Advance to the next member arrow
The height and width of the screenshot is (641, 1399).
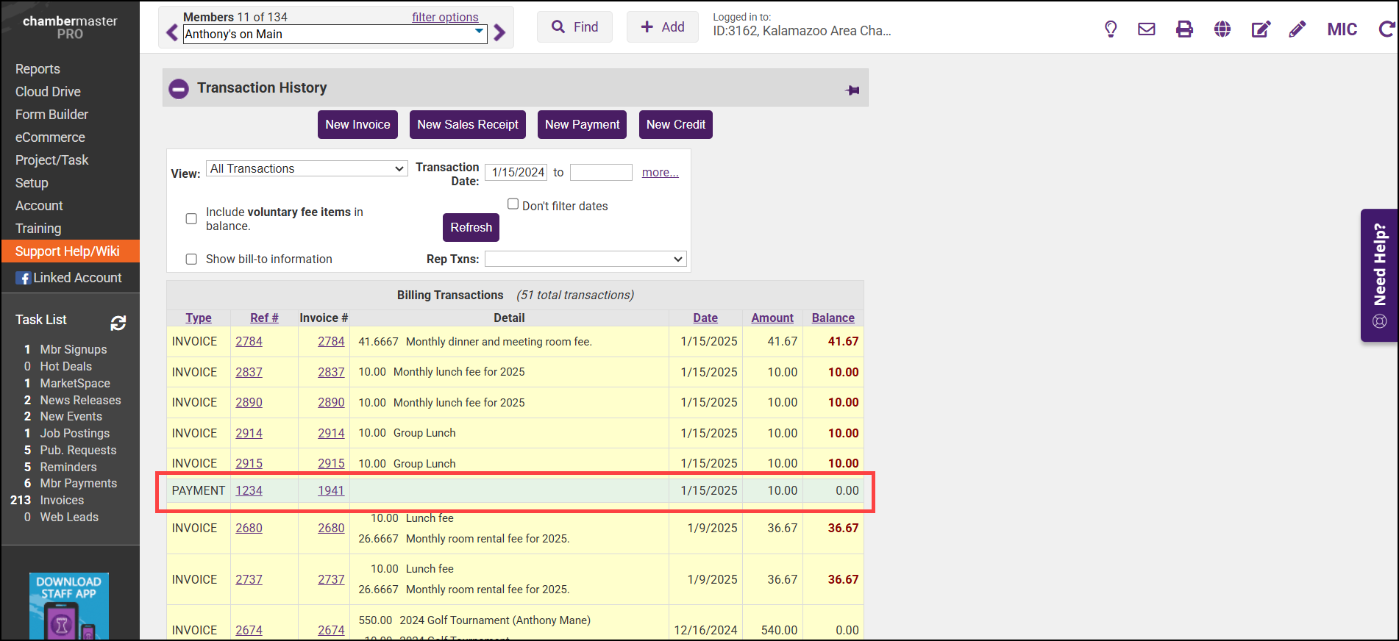tap(500, 33)
